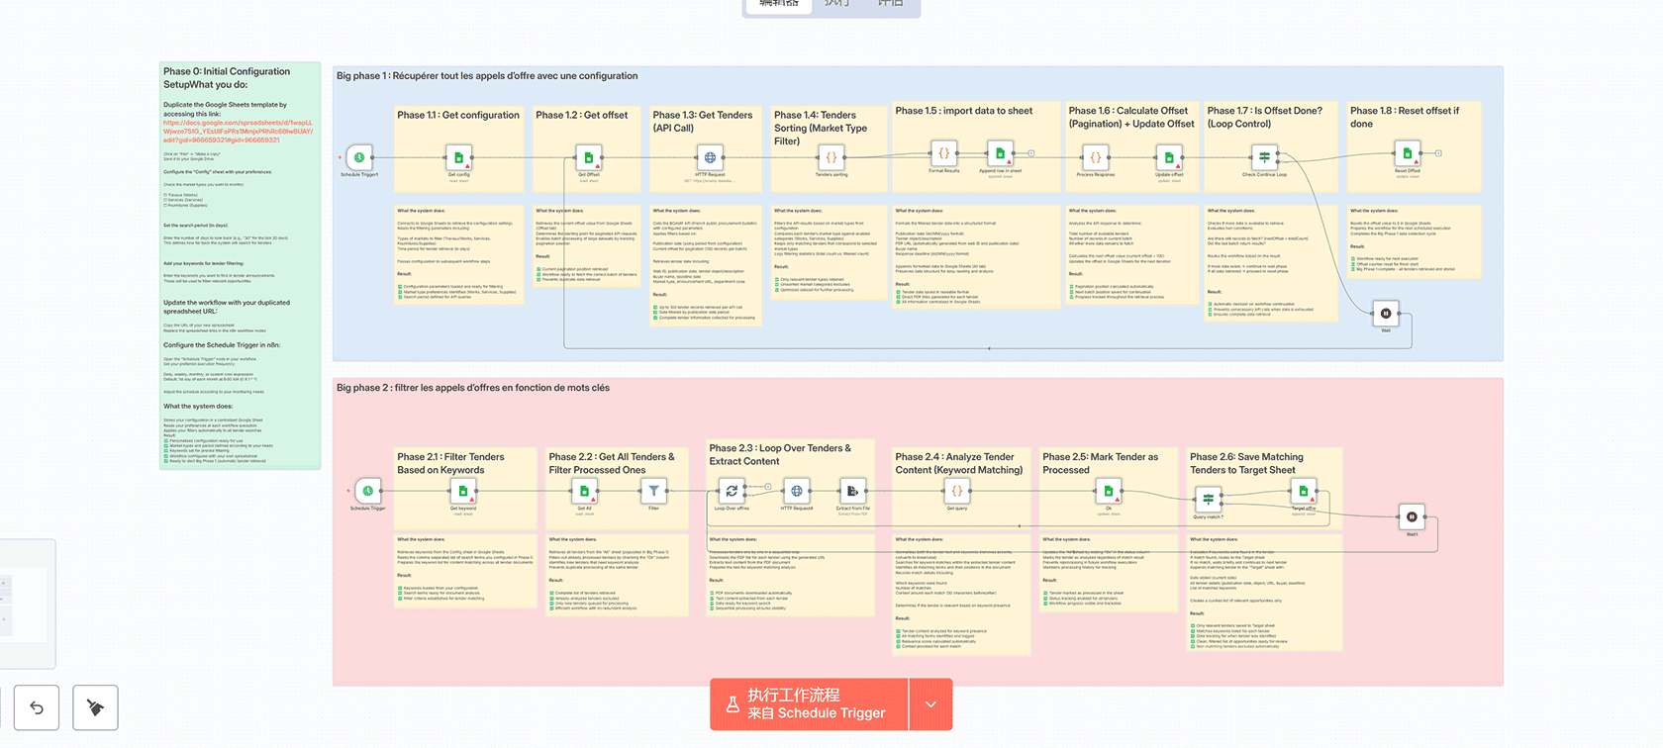Image resolution: width=1663 pixels, height=748 pixels.
Task: Open the Wait node in Big phase 1
Action: tap(1386, 314)
